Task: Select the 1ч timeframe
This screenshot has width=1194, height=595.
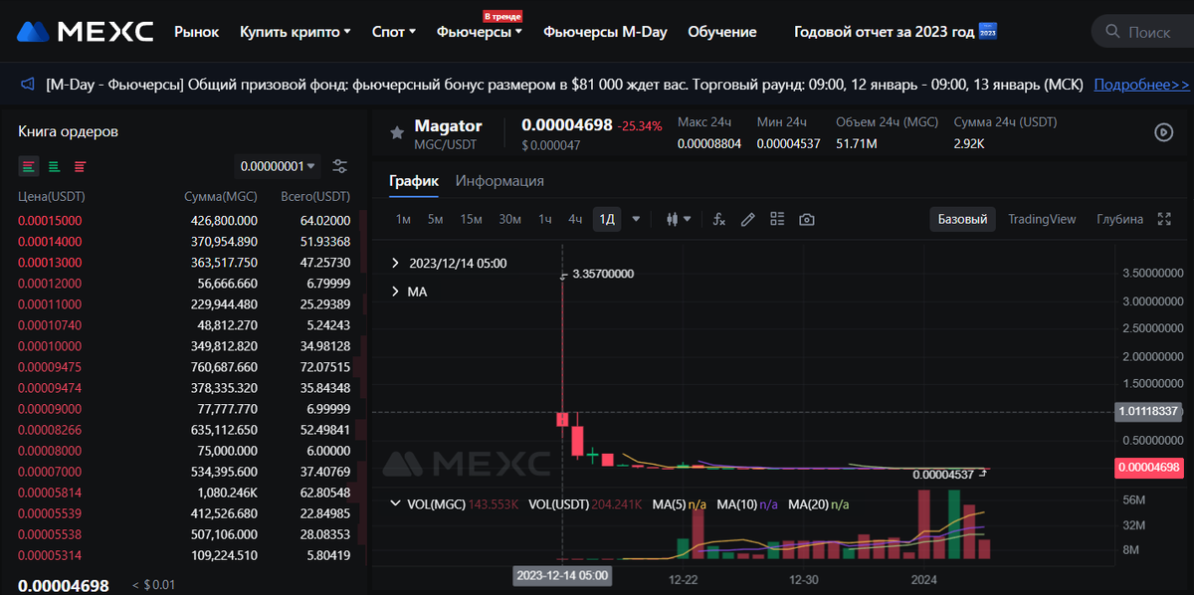Action: [545, 219]
